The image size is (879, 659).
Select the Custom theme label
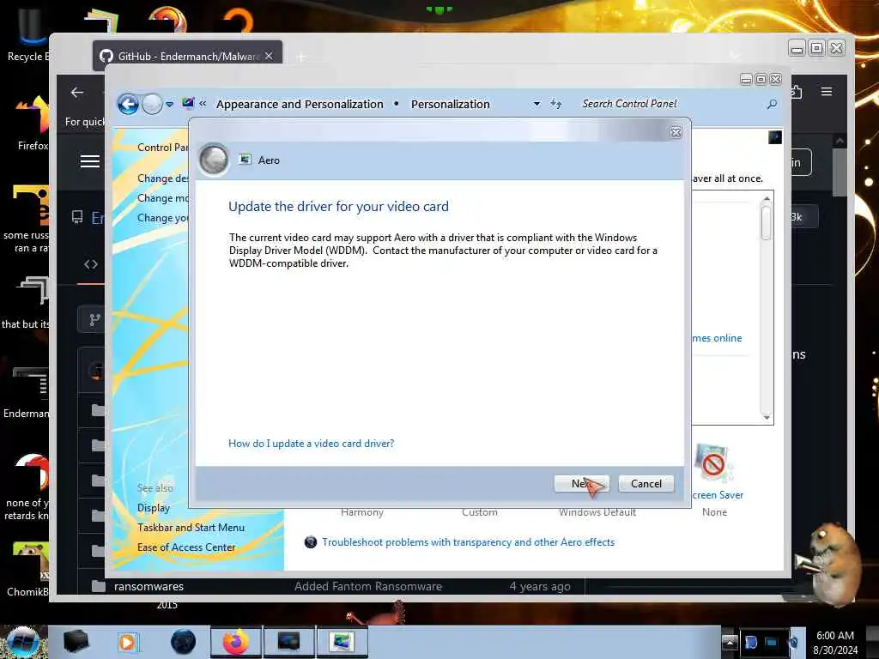pyautogui.click(x=479, y=512)
